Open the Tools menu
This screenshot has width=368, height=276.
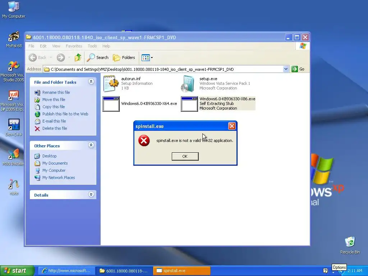coord(92,46)
